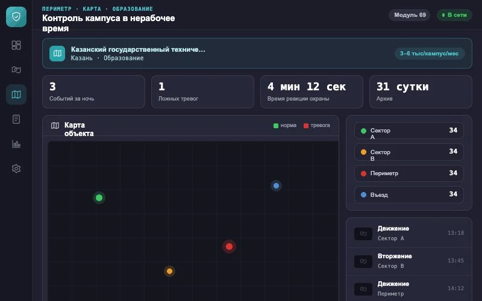482x301 pixels.
Task: Click the blue dot next to Въезд
Action: [x=363, y=194]
